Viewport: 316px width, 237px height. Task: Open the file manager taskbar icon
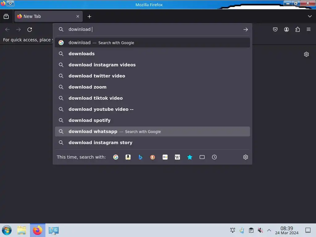(x=22, y=230)
